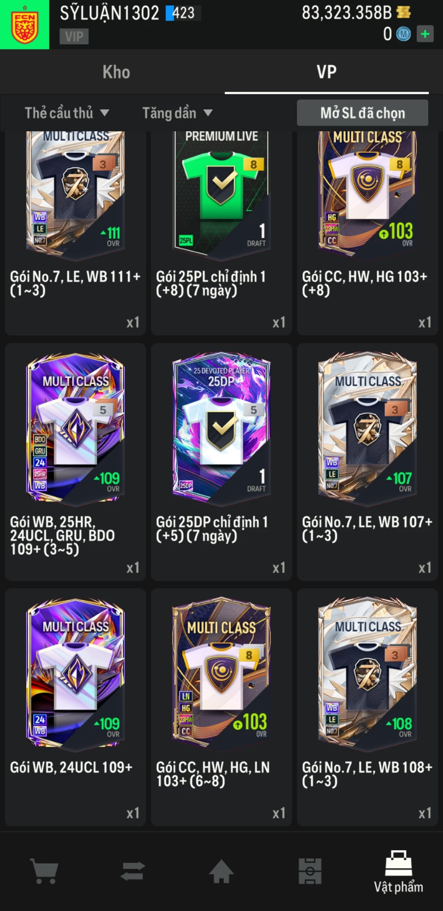Select Gói WB, 24UCL 109+ pack
443x911 pixels.
tap(75, 707)
